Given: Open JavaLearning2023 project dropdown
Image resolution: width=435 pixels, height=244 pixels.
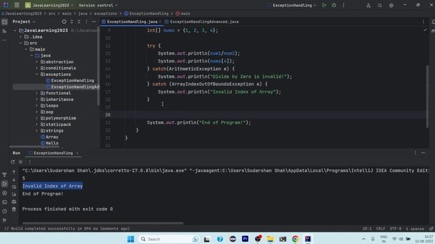Looking at the screenshot, I should pyautogui.click(x=50, y=5).
